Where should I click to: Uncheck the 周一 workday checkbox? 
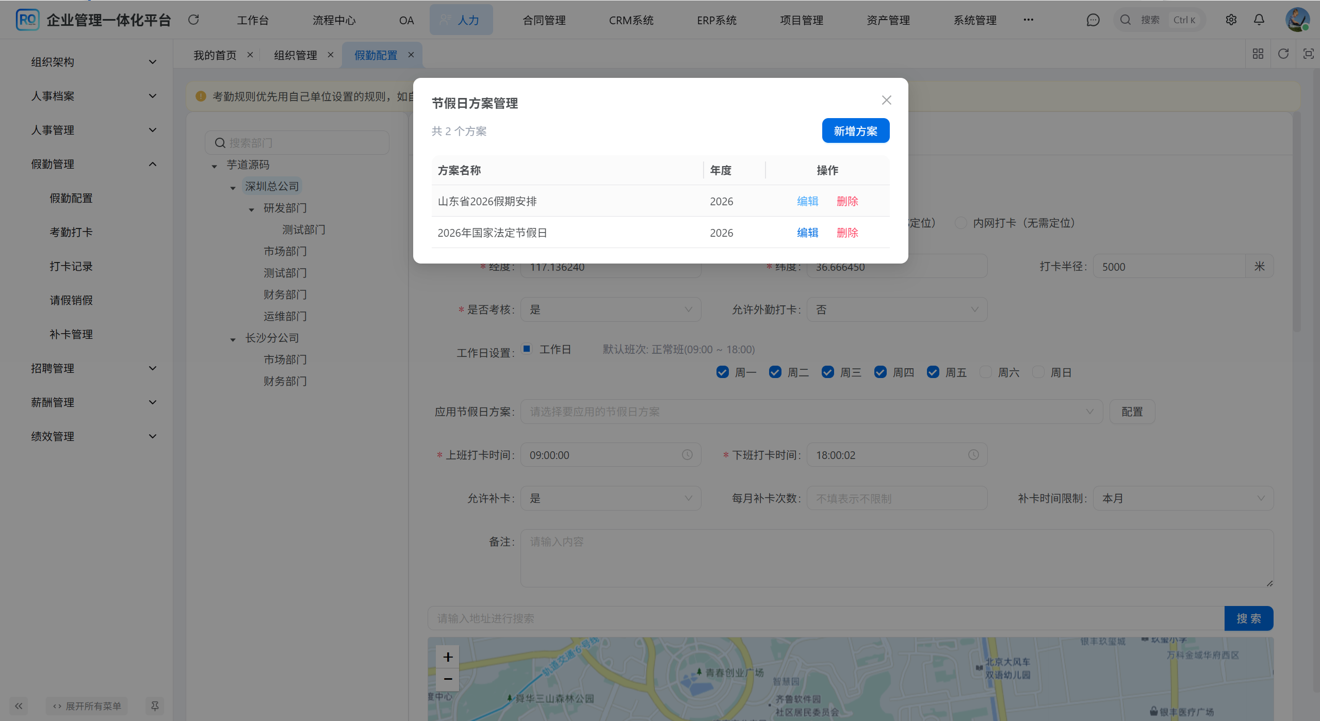pos(722,372)
